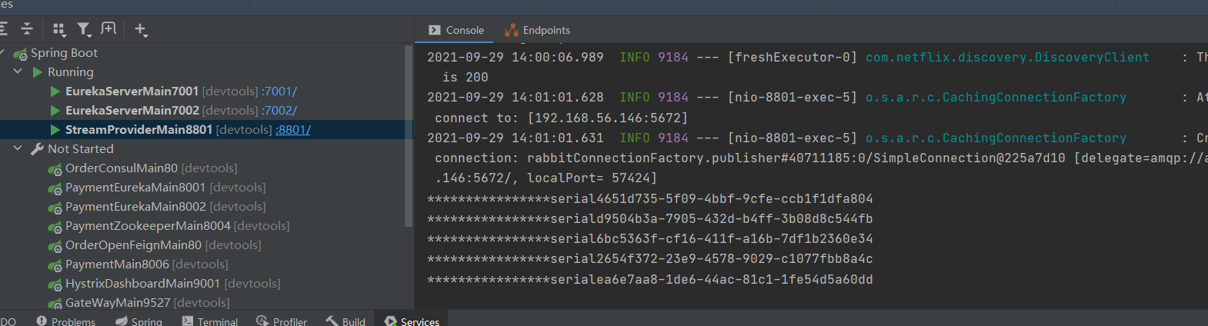Click the Add Service plus icon
The image size is (1208, 326).
coord(141,29)
